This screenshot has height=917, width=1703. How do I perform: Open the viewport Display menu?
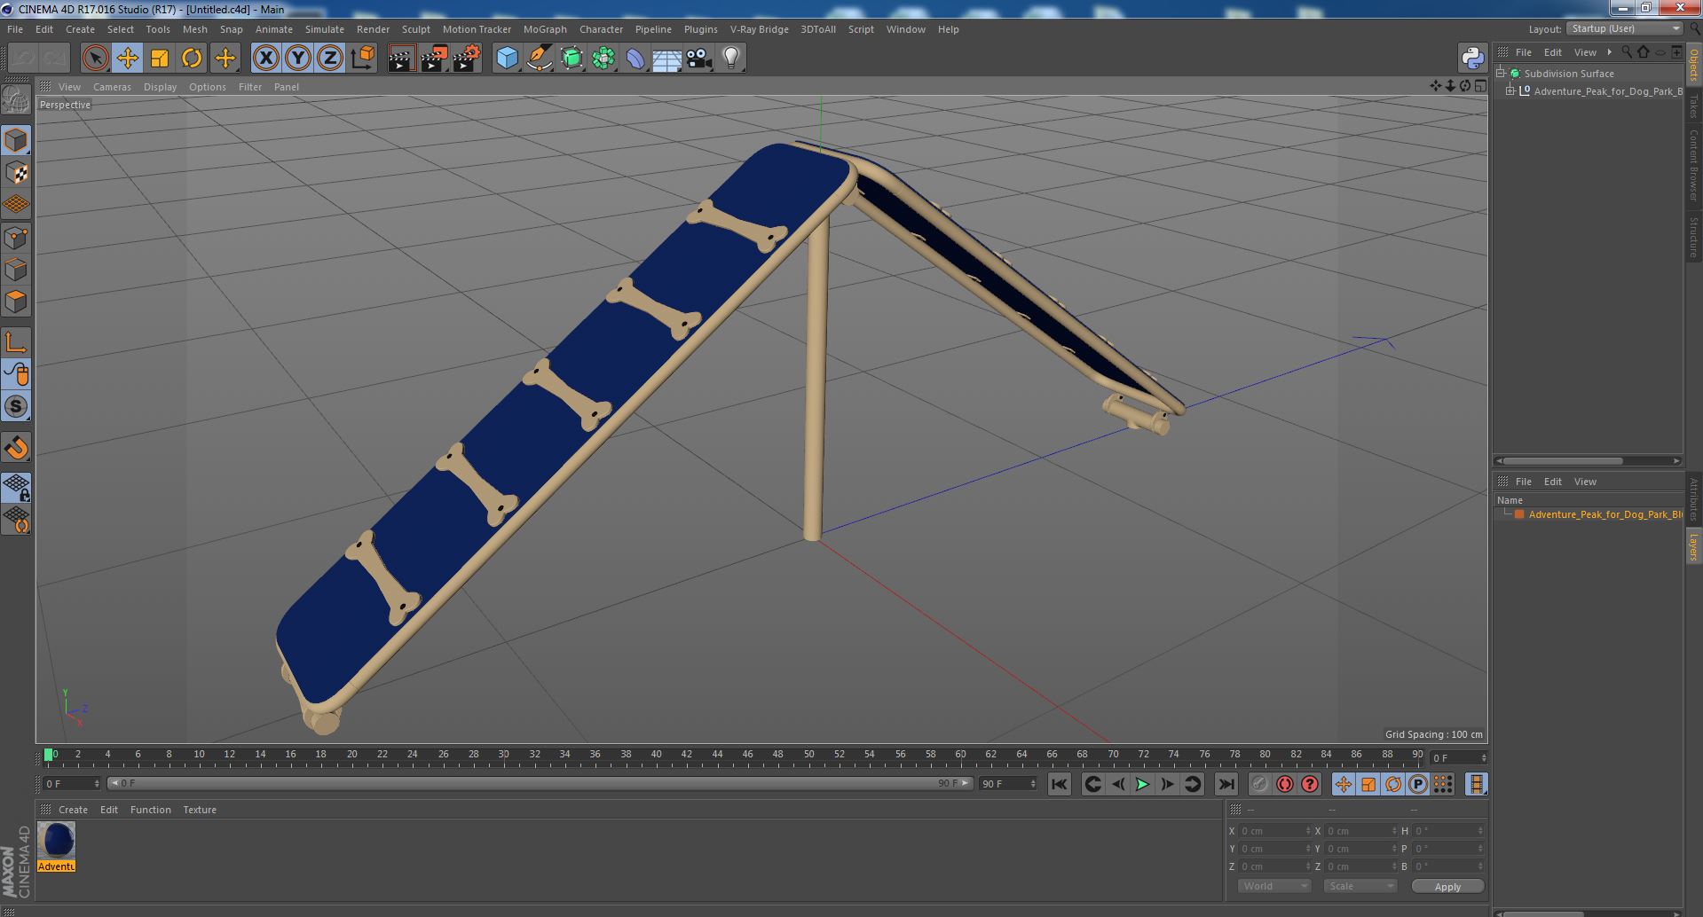[x=160, y=87]
